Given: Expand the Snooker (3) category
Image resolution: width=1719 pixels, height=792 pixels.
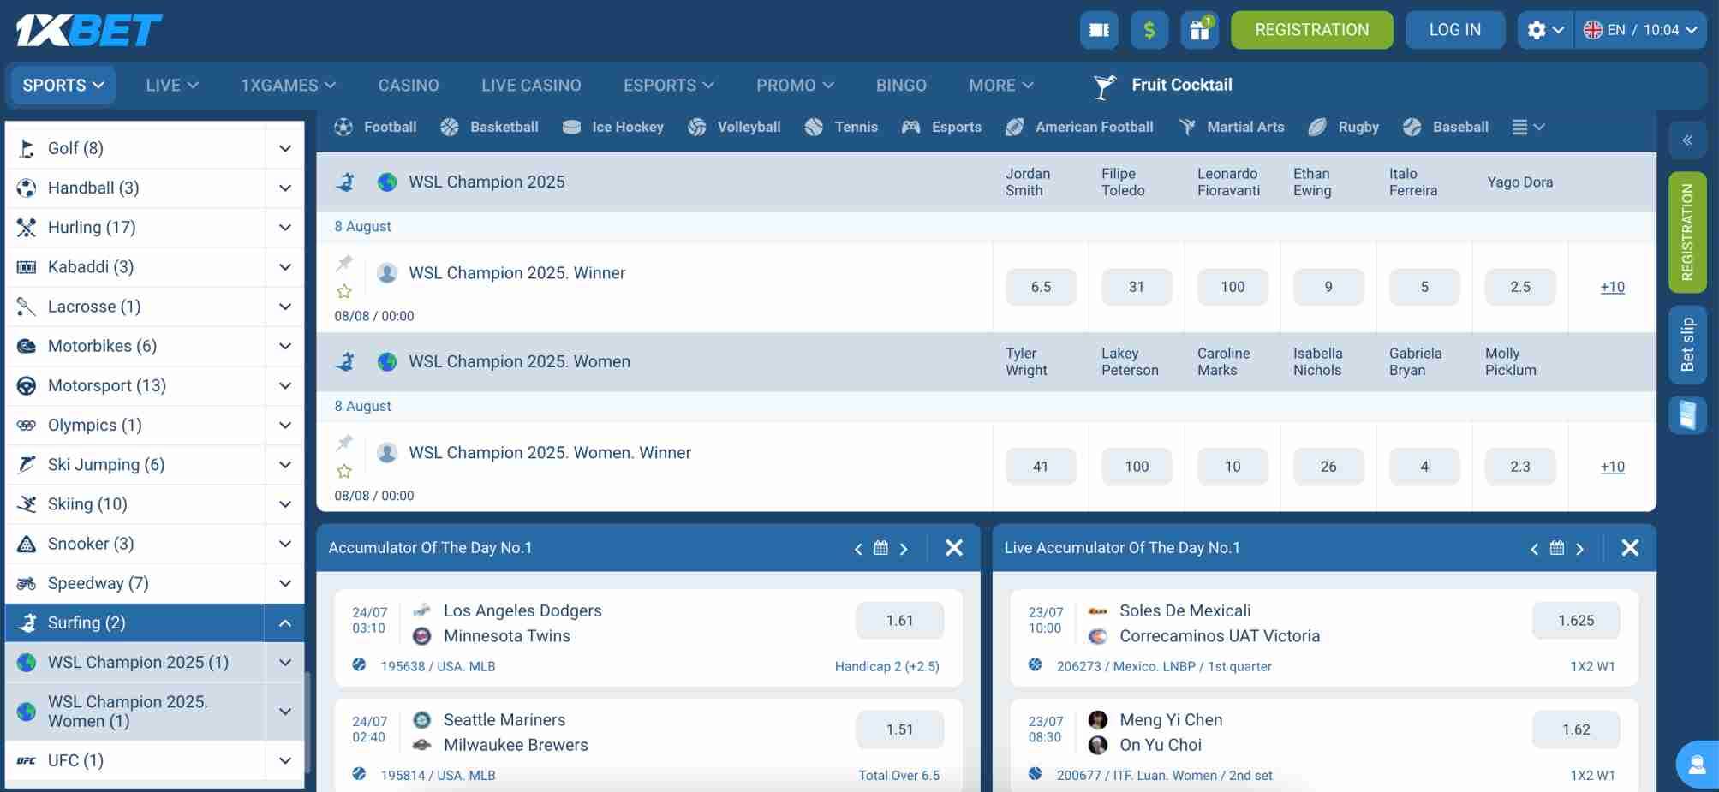Looking at the screenshot, I should (285, 544).
